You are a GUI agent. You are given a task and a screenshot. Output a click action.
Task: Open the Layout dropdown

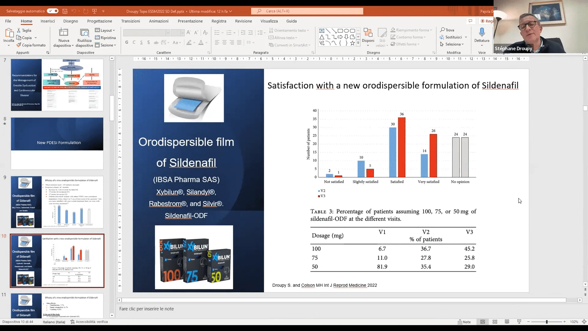click(105, 30)
